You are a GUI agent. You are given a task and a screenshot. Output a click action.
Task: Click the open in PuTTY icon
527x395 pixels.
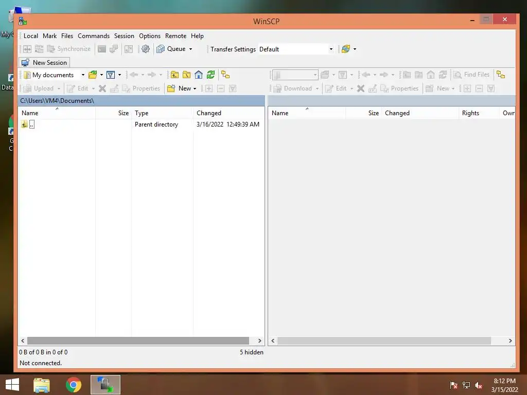114,49
